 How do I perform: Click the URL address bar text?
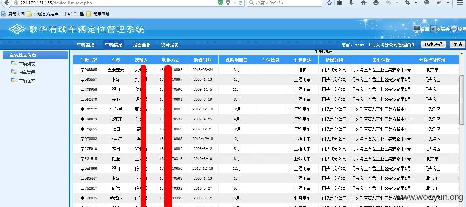[x=56, y=3]
